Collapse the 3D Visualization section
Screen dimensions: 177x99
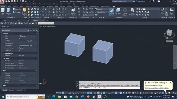coord(36,53)
